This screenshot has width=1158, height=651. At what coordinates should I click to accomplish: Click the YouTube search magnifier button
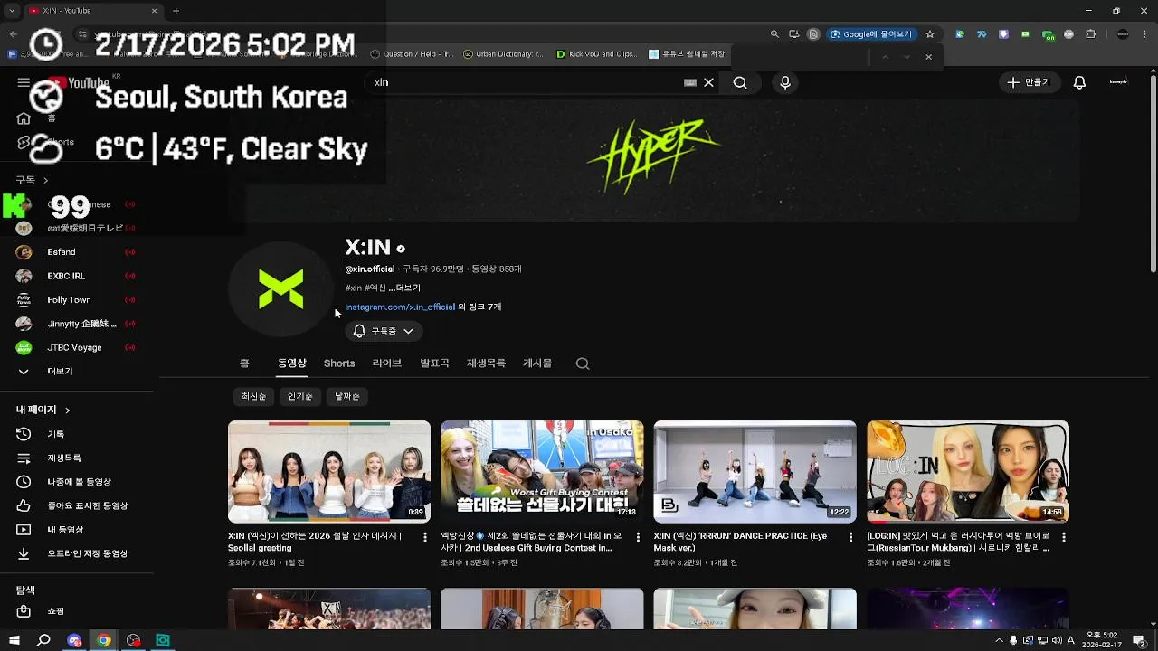pos(740,82)
